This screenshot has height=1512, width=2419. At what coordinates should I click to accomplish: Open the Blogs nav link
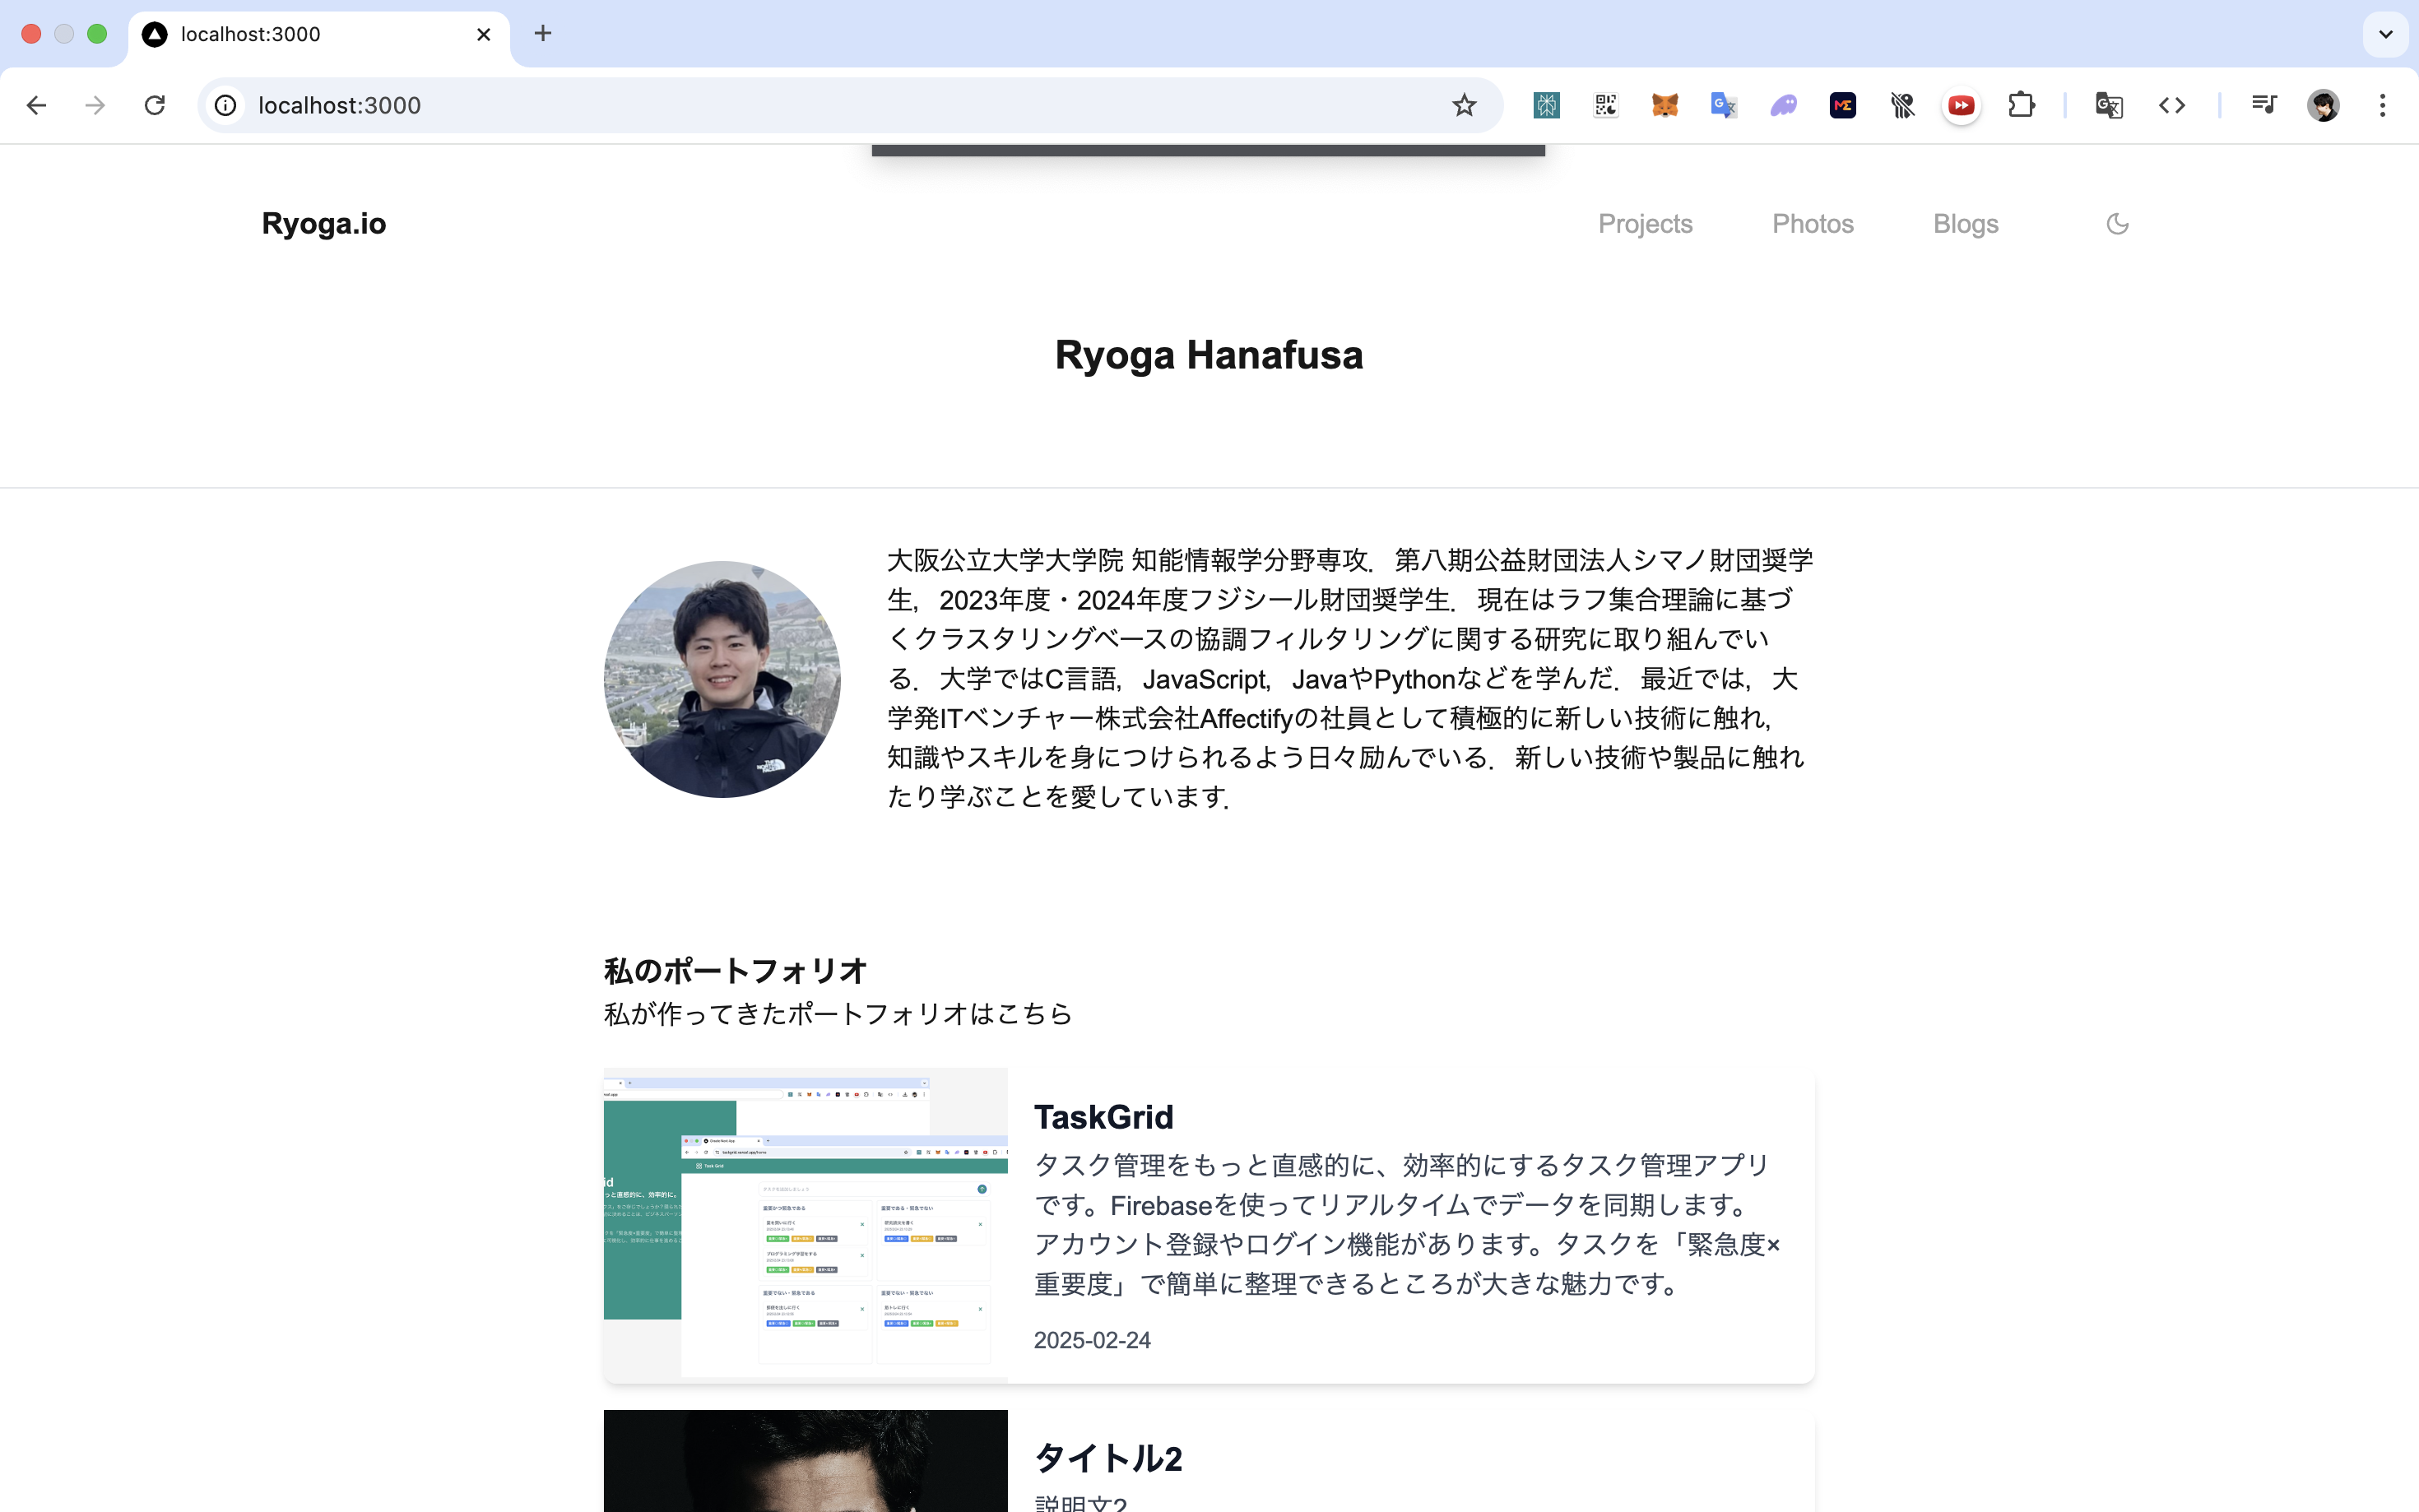point(1965,224)
